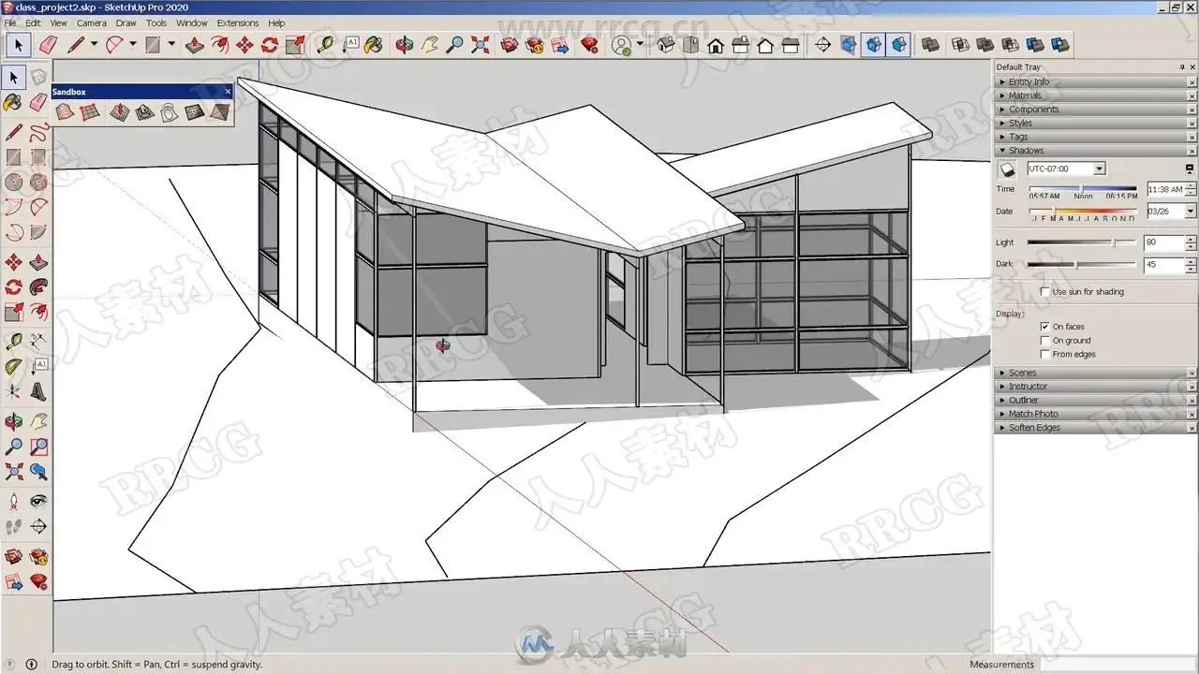Turn on From edges shadow display
Viewport: 1199px width, 674px height.
click(1045, 355)
